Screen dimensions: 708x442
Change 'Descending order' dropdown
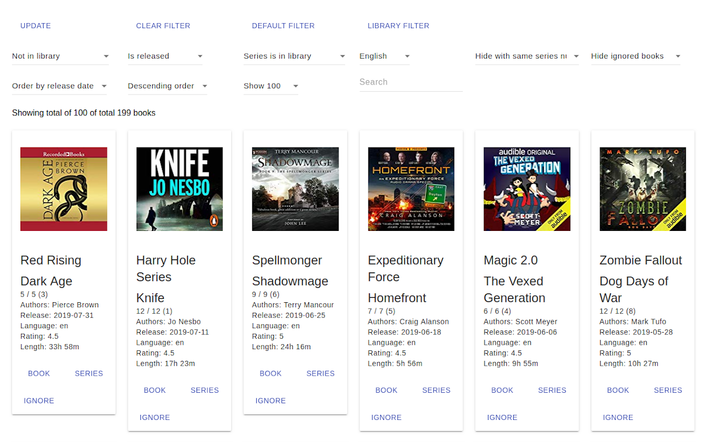coord(168,86)
